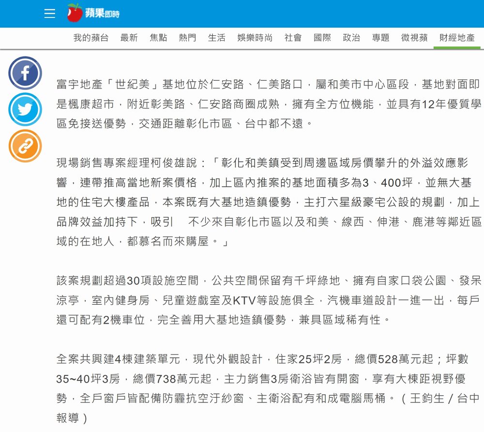Open the 我的蘋台 tab
484x432 pixels.
click(x=91, y=38)
